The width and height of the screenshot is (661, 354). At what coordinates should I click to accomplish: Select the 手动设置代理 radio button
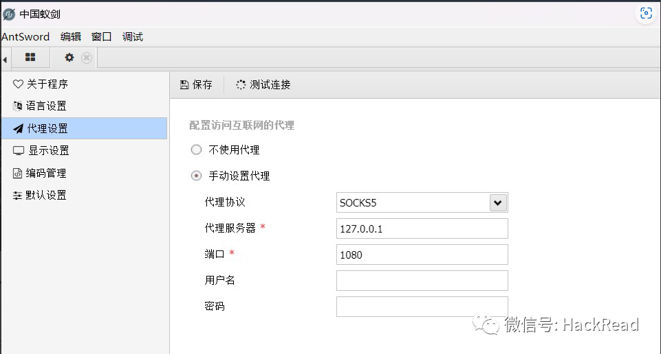197,176
